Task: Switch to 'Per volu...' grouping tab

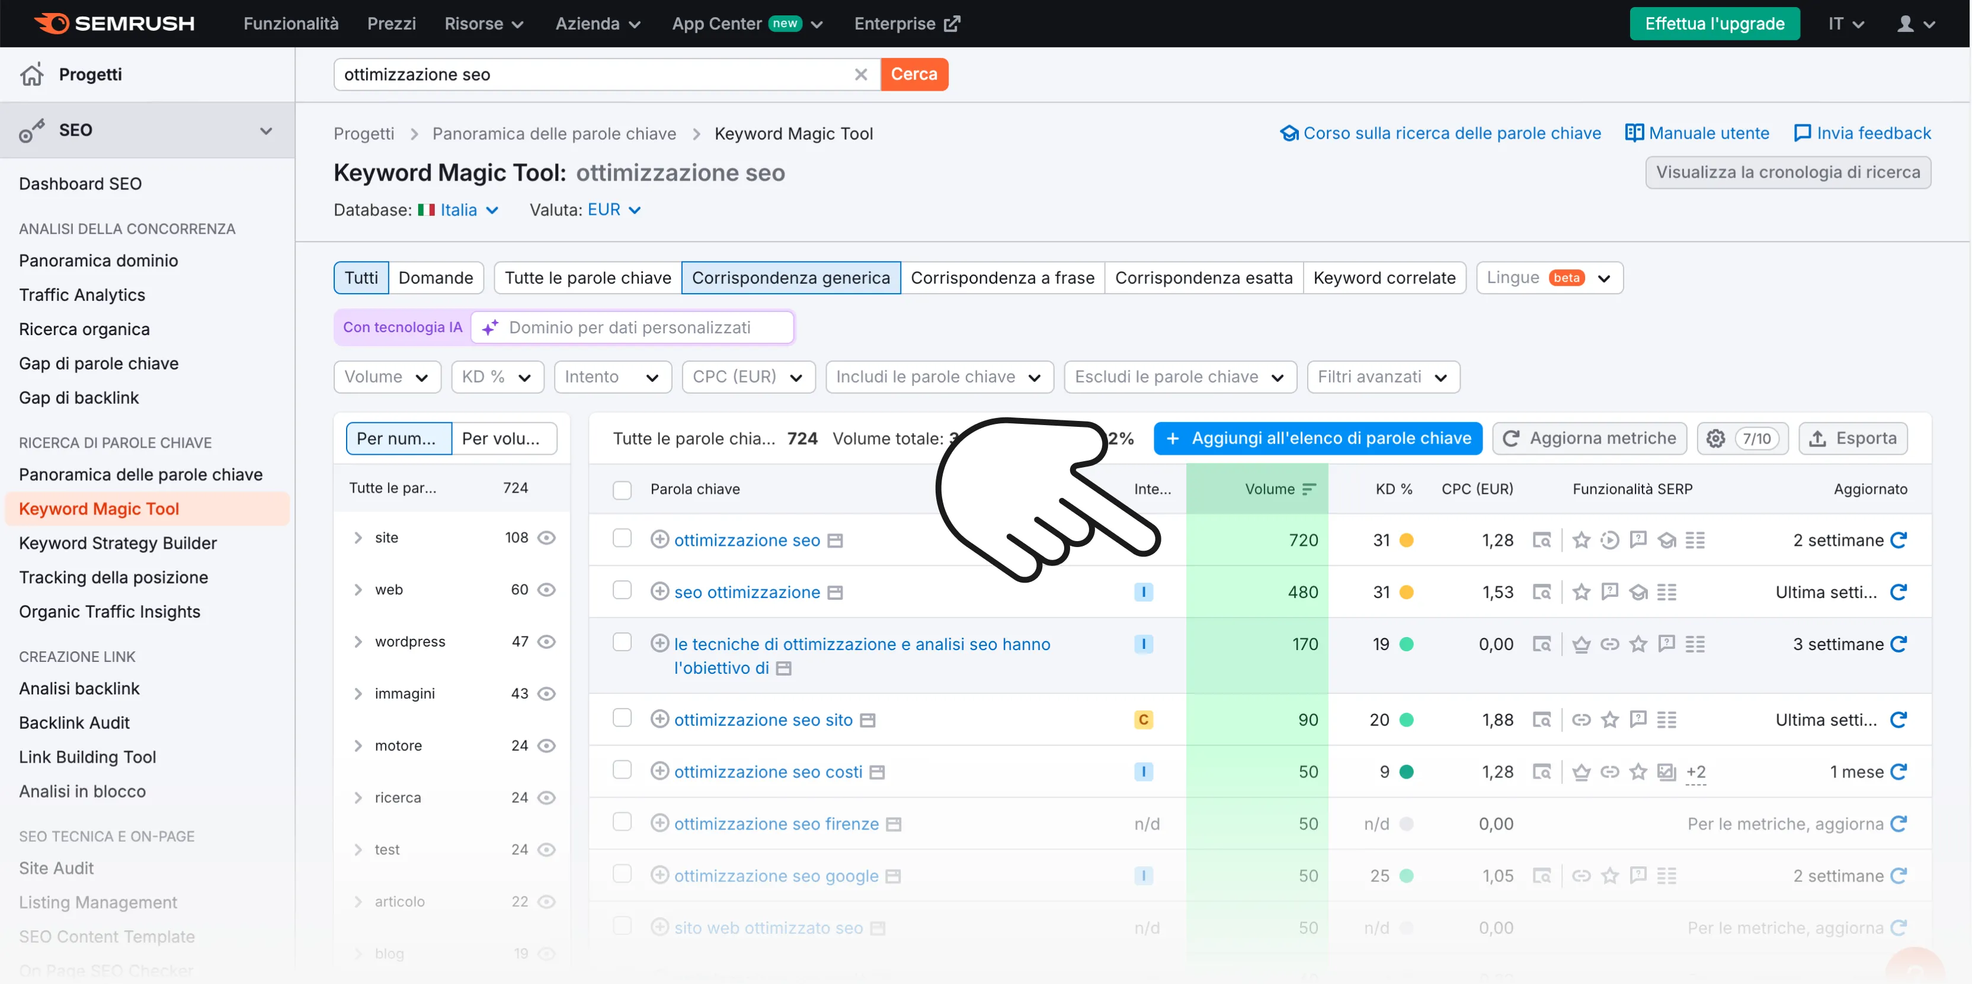Action: 504,439
